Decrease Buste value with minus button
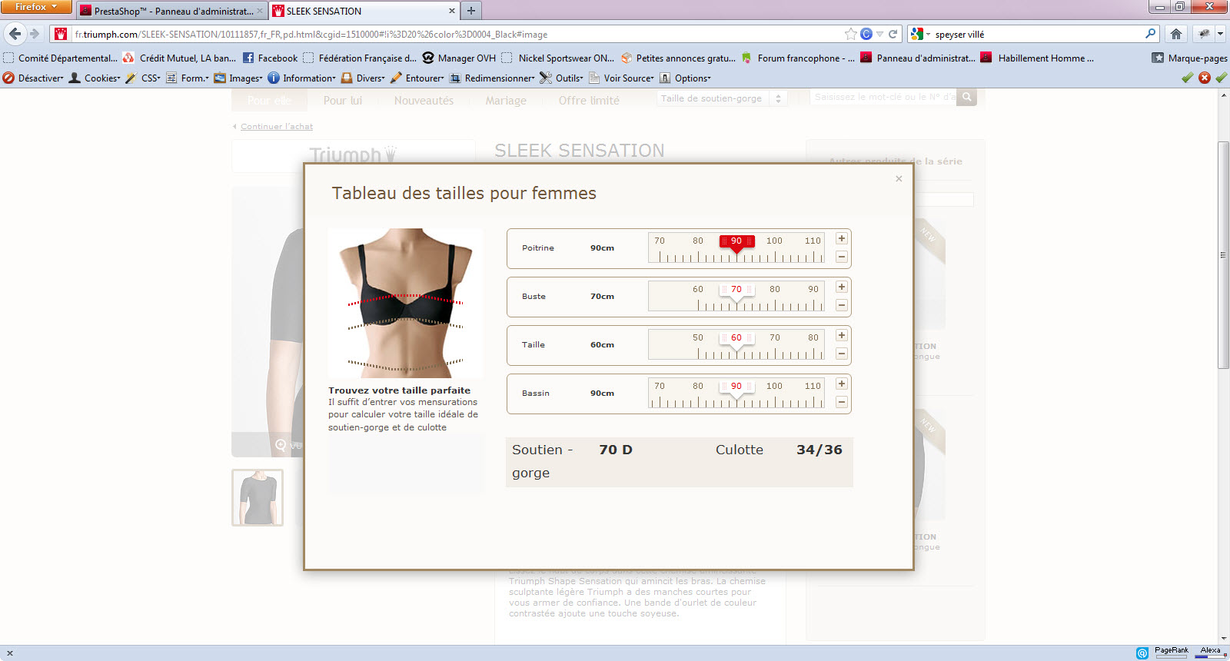 (842, 305)
